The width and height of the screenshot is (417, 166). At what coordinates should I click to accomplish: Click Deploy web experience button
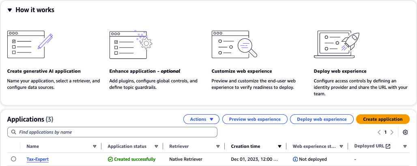tap(322, 119)
